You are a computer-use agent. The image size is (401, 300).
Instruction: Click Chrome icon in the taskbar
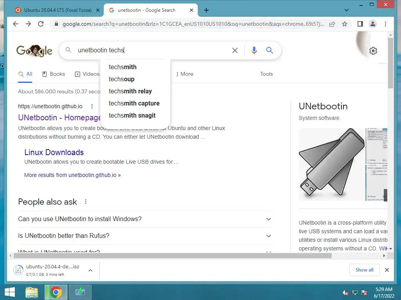(56, 292)
